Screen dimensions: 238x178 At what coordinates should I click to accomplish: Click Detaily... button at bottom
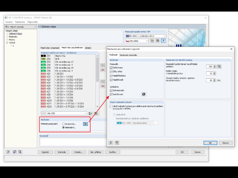(x=79, y=152)
